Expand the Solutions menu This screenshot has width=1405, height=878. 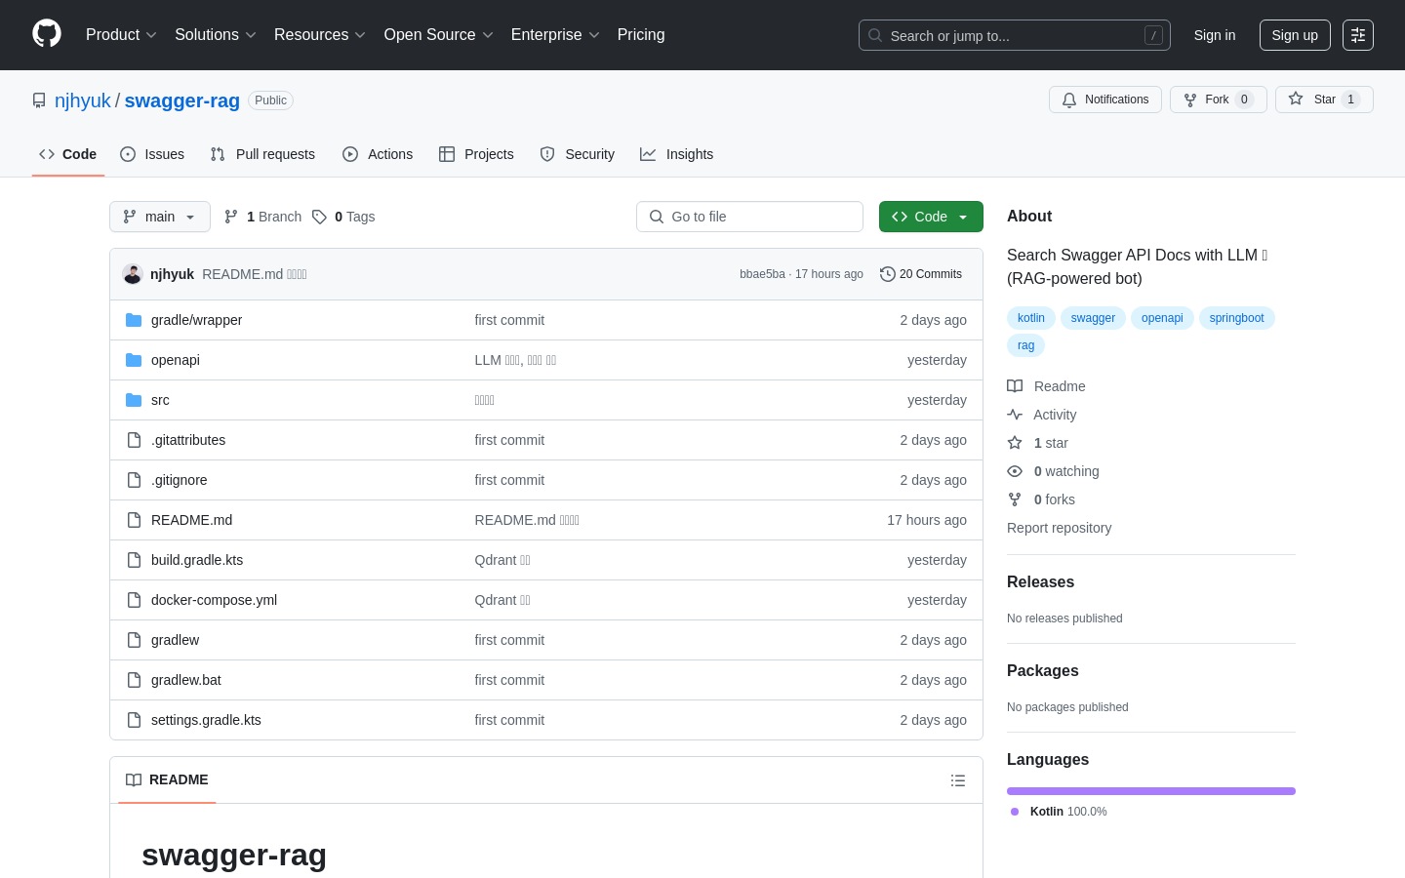[216, 35]
